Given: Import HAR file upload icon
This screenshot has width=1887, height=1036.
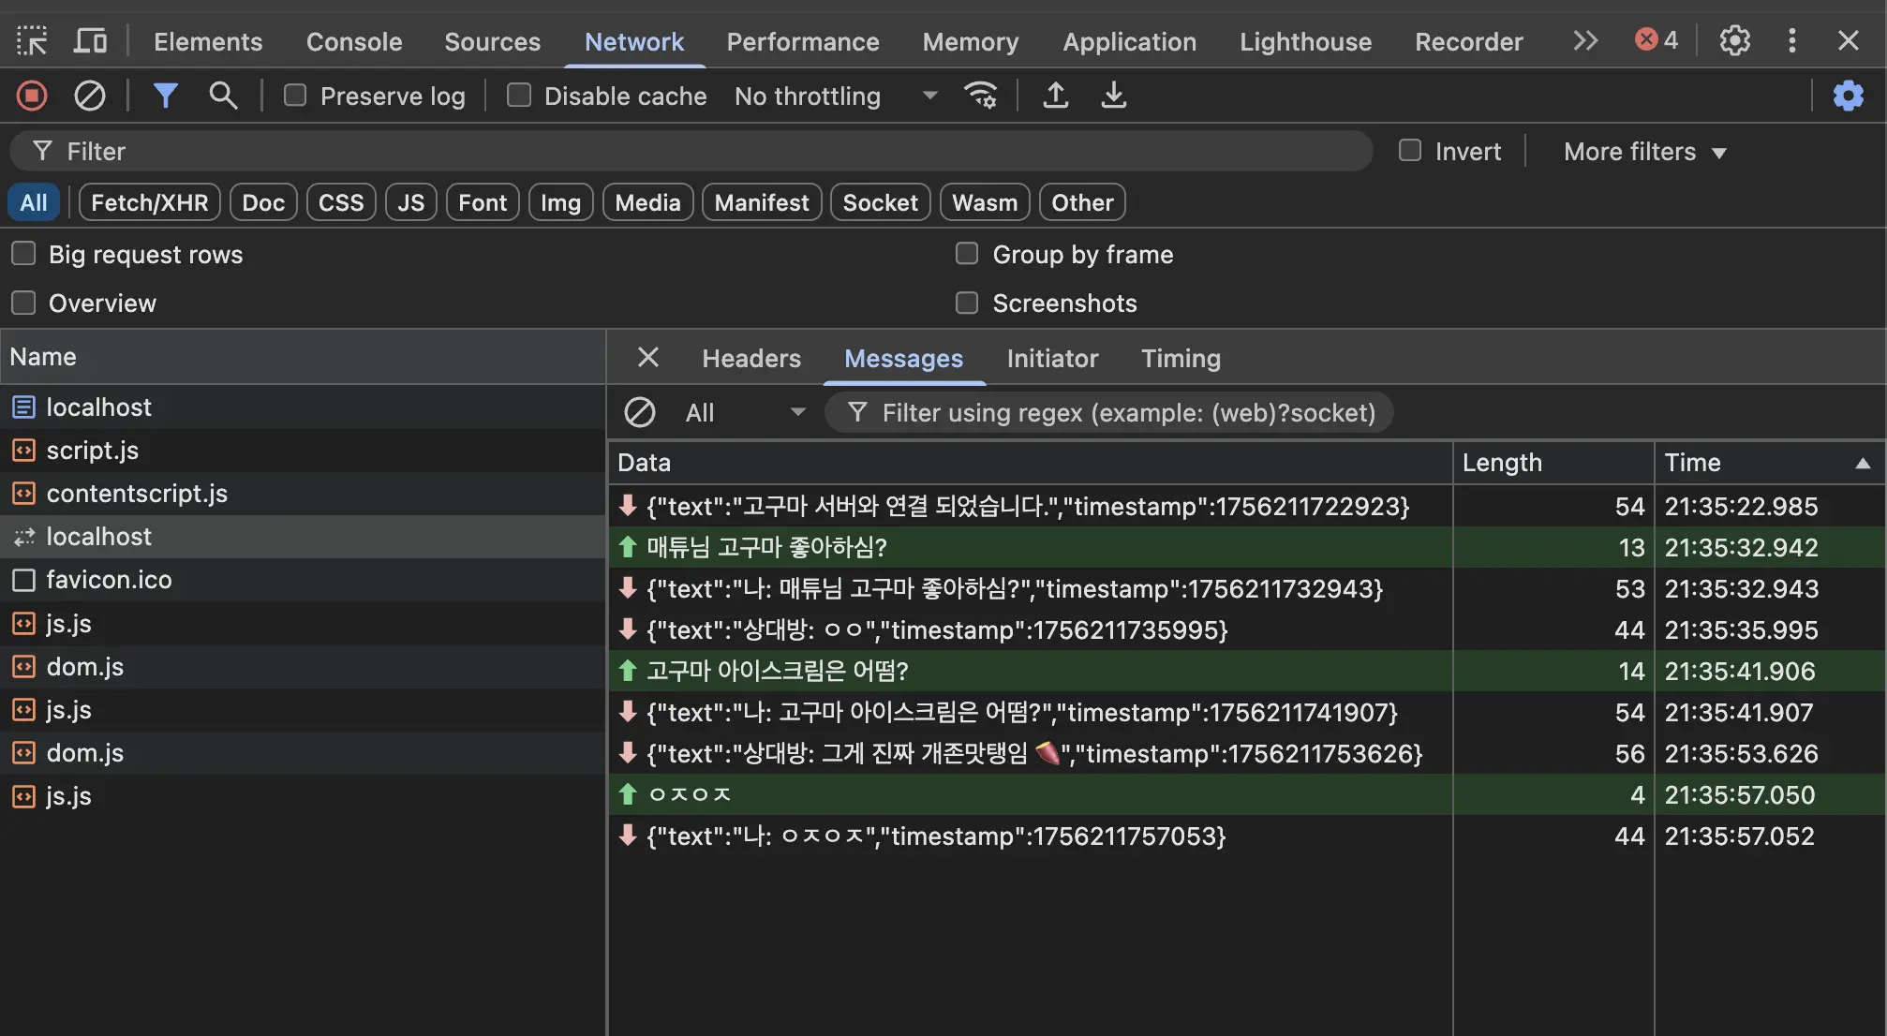Looking at the screenshot, I should [x=1055, y=96].
